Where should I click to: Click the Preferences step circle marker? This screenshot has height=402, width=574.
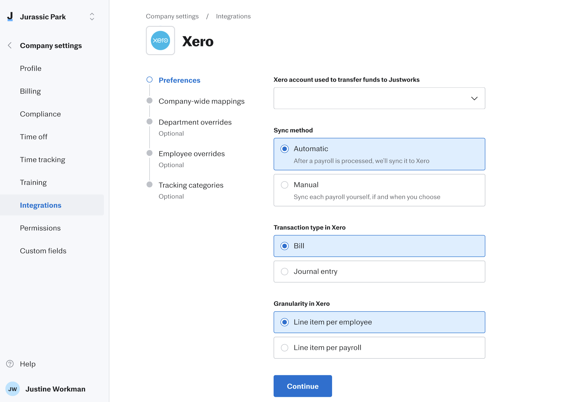150,79
